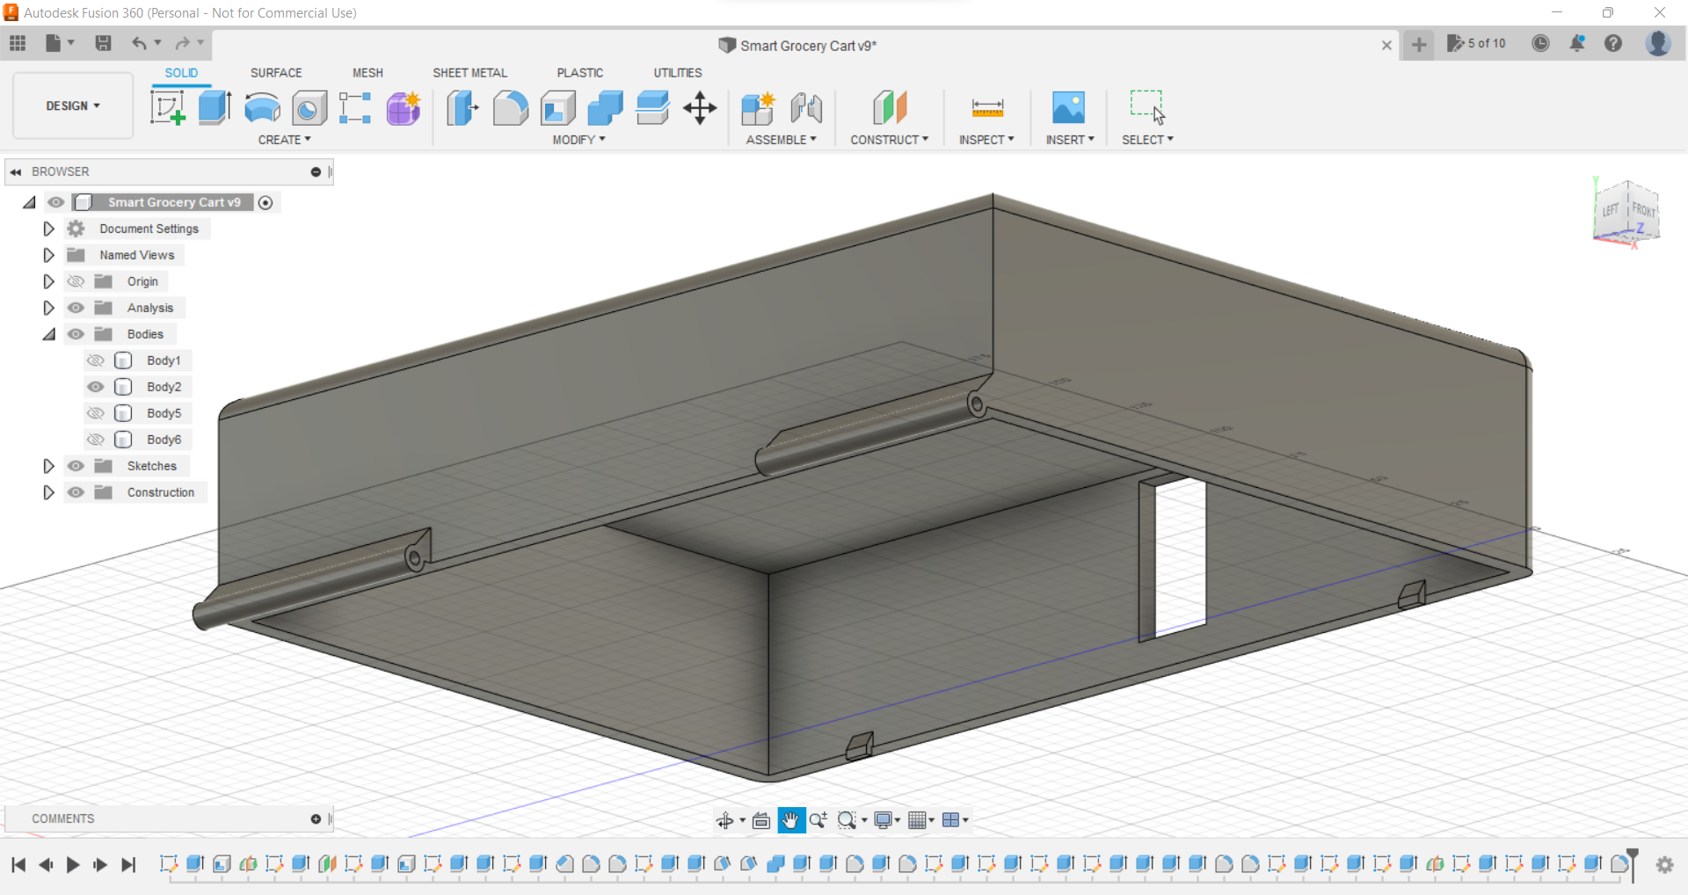1688x895 pixels.
Task: Click the New Component icon
Action: click(x=758, y=108)
